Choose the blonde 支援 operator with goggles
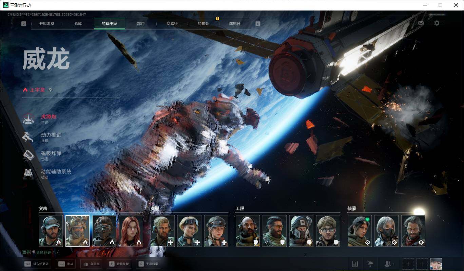The height and width of the screenshot is (271, 464). [x=189, y=231]
